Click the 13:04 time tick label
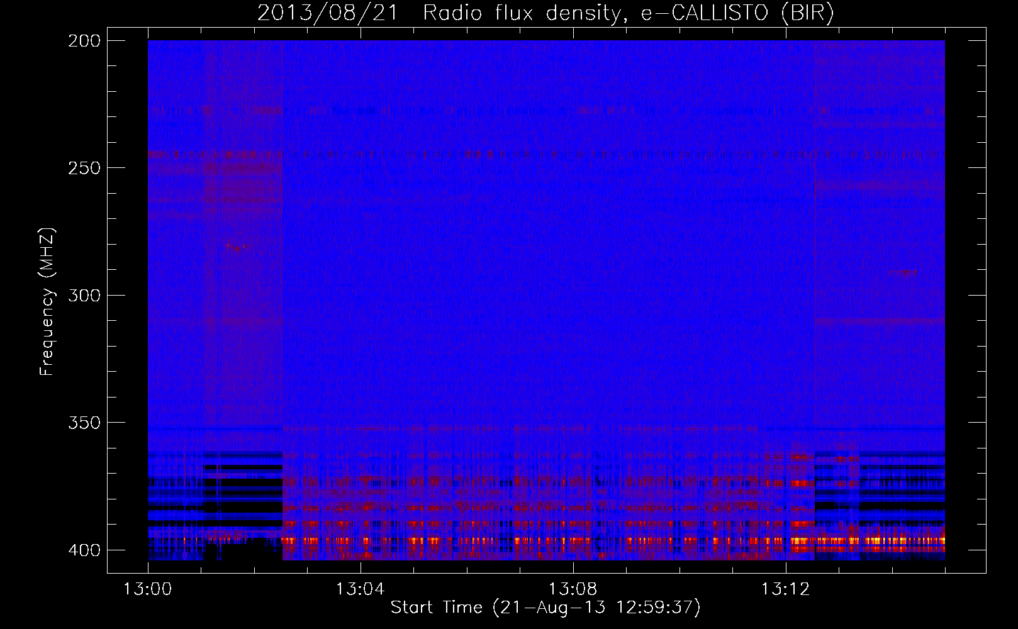This screenshot has height=629, width=1018. coord(360,589)
